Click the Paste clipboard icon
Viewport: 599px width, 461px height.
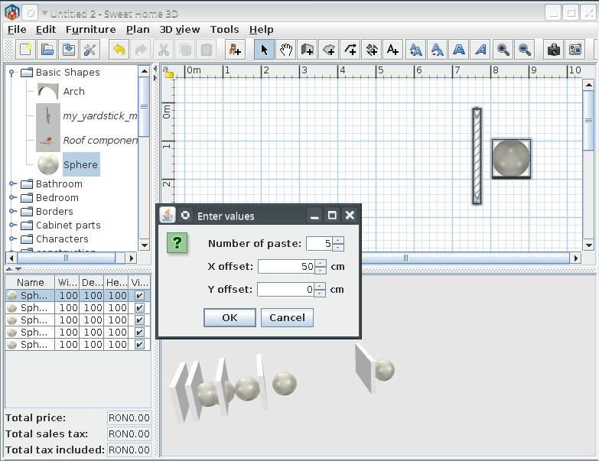coord(207,50)
